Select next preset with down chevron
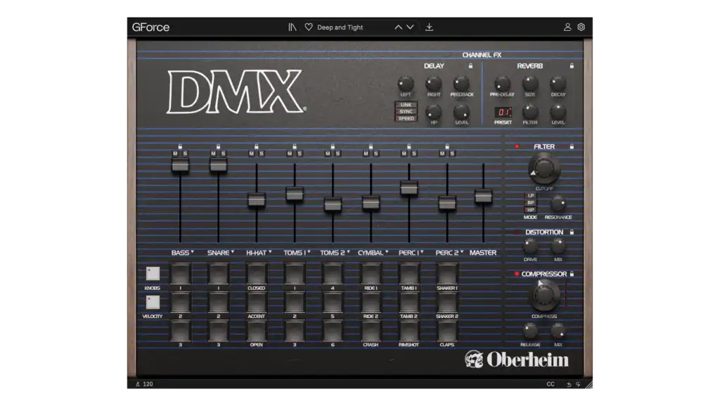 [x=410, y=27]
